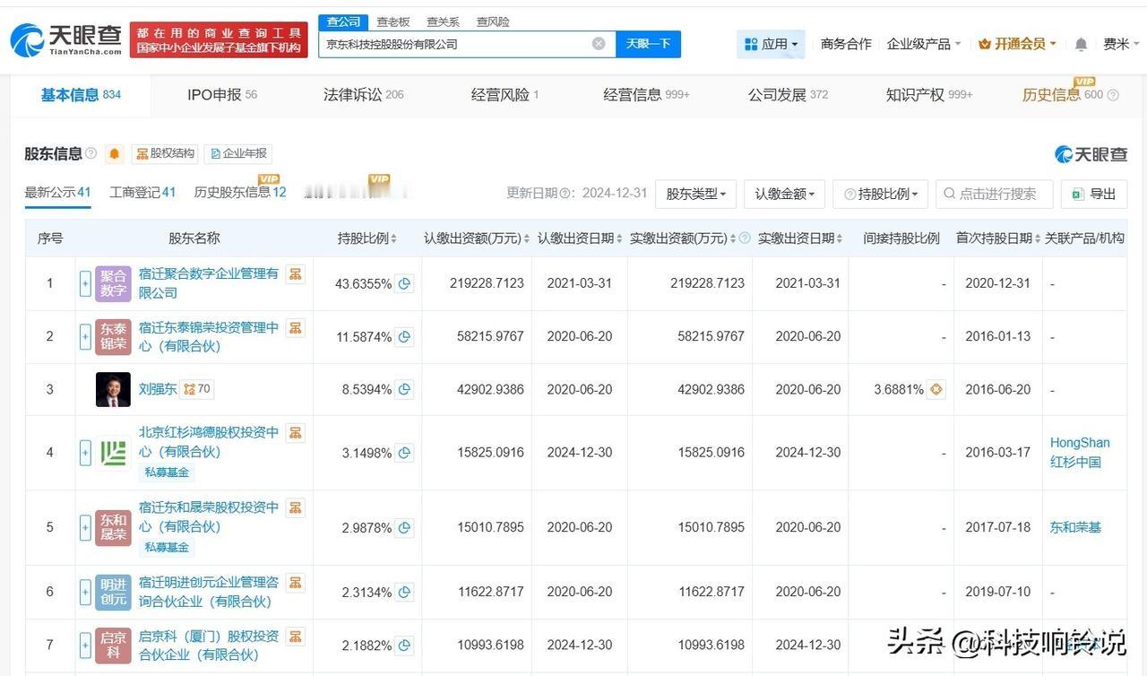
Task: Click the 聚合数字 purple company logo
Action: pos(113,283)
